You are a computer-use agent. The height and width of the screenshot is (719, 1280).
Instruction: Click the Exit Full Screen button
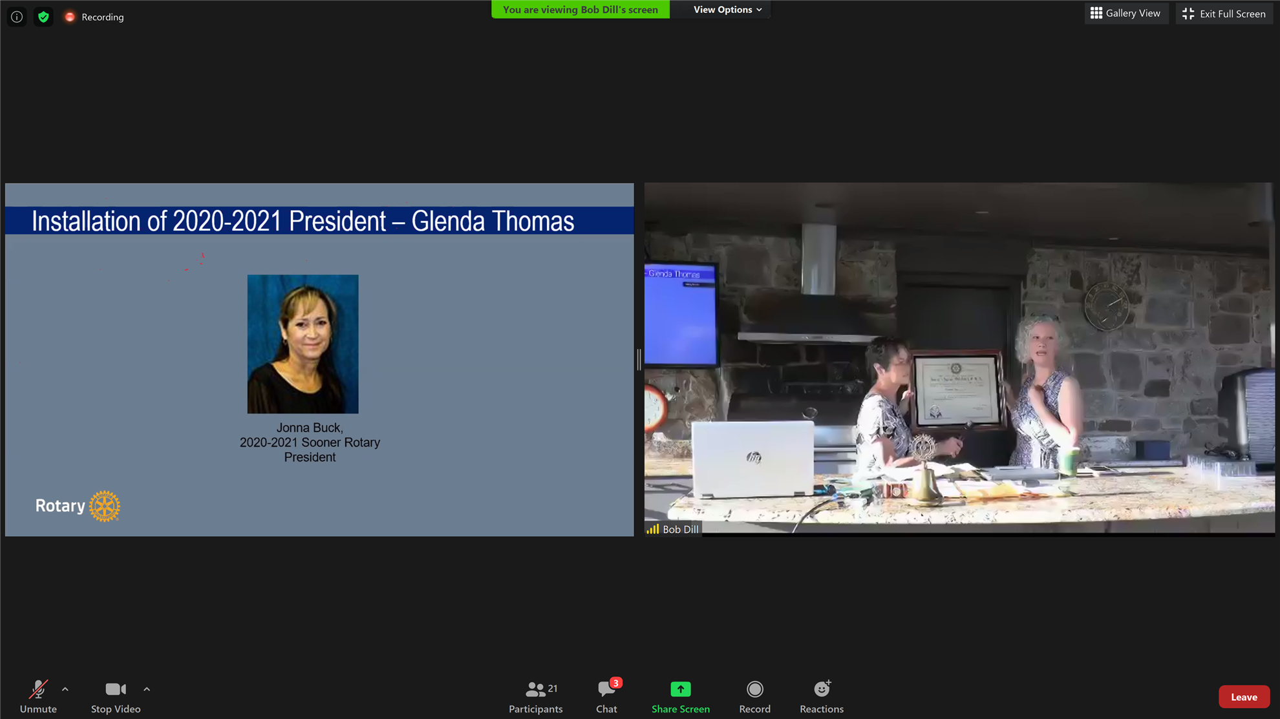(1224, 14)
